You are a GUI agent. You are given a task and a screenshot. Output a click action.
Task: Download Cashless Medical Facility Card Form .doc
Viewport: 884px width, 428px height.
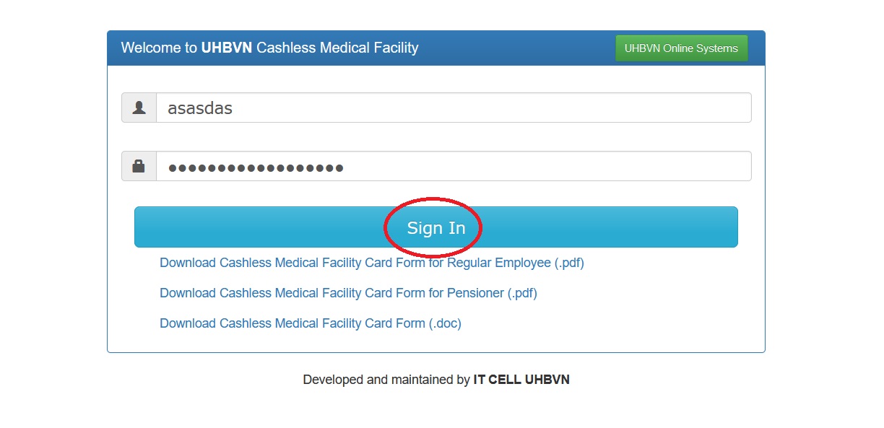(x=310, y=323)
